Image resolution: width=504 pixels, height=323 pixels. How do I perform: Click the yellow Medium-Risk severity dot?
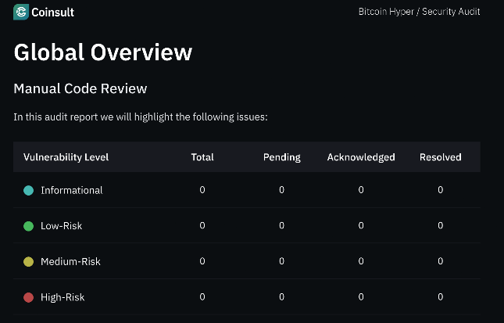pyautogui.click(x=29, y=261)
